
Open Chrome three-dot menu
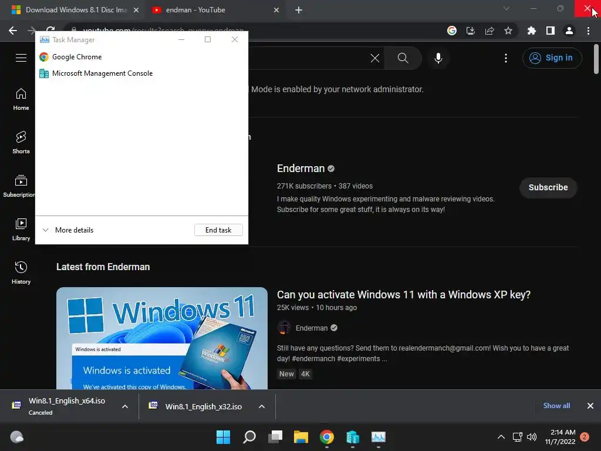pyautogui.click(x=588, y=31)
